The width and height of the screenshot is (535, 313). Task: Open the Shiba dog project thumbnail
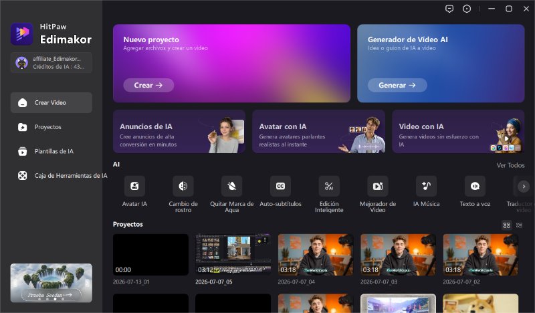tap(481, 303)
